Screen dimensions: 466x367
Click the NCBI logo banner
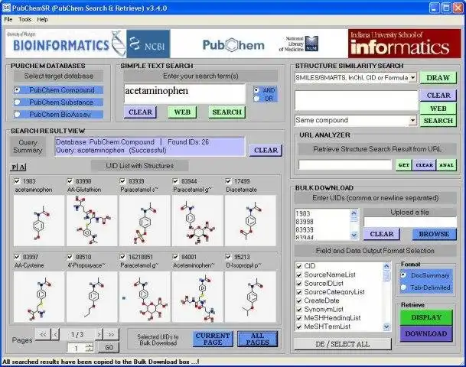pos(148,44)
